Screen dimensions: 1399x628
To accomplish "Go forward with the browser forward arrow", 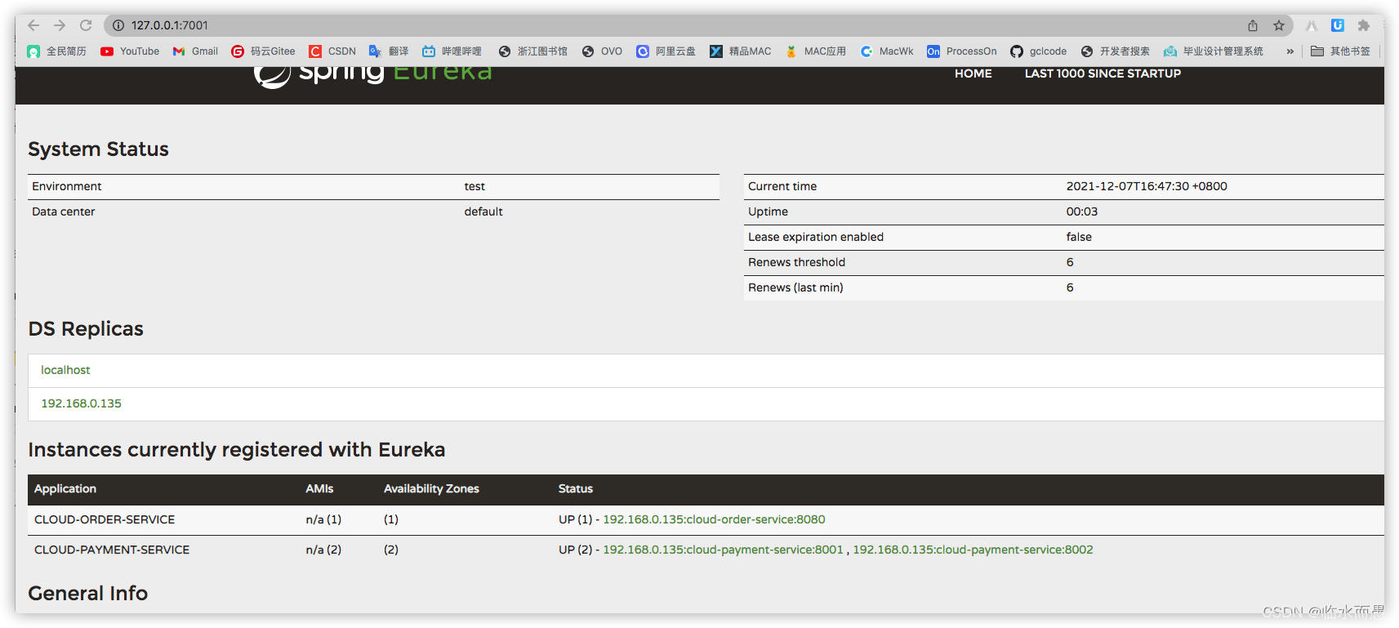I will 60,25.
